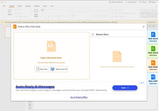Open the font size dropdown
Viewport: 159px width, 111px height.
[x=76, y=11]
